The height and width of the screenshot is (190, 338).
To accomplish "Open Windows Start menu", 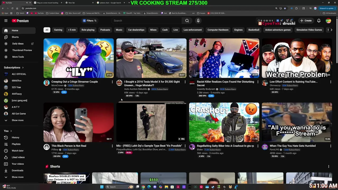I will [102, 187].
